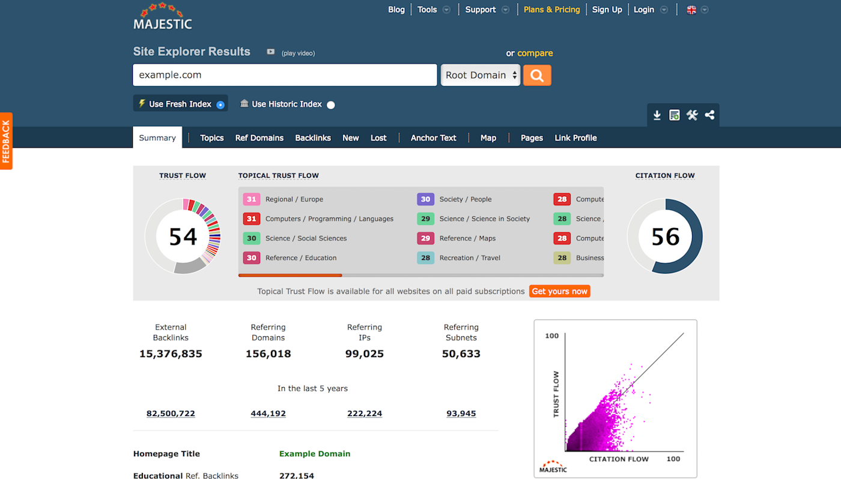Switch to the New tab
The width and height of the screenshot is (841, 479).
[x=351, y=138]
